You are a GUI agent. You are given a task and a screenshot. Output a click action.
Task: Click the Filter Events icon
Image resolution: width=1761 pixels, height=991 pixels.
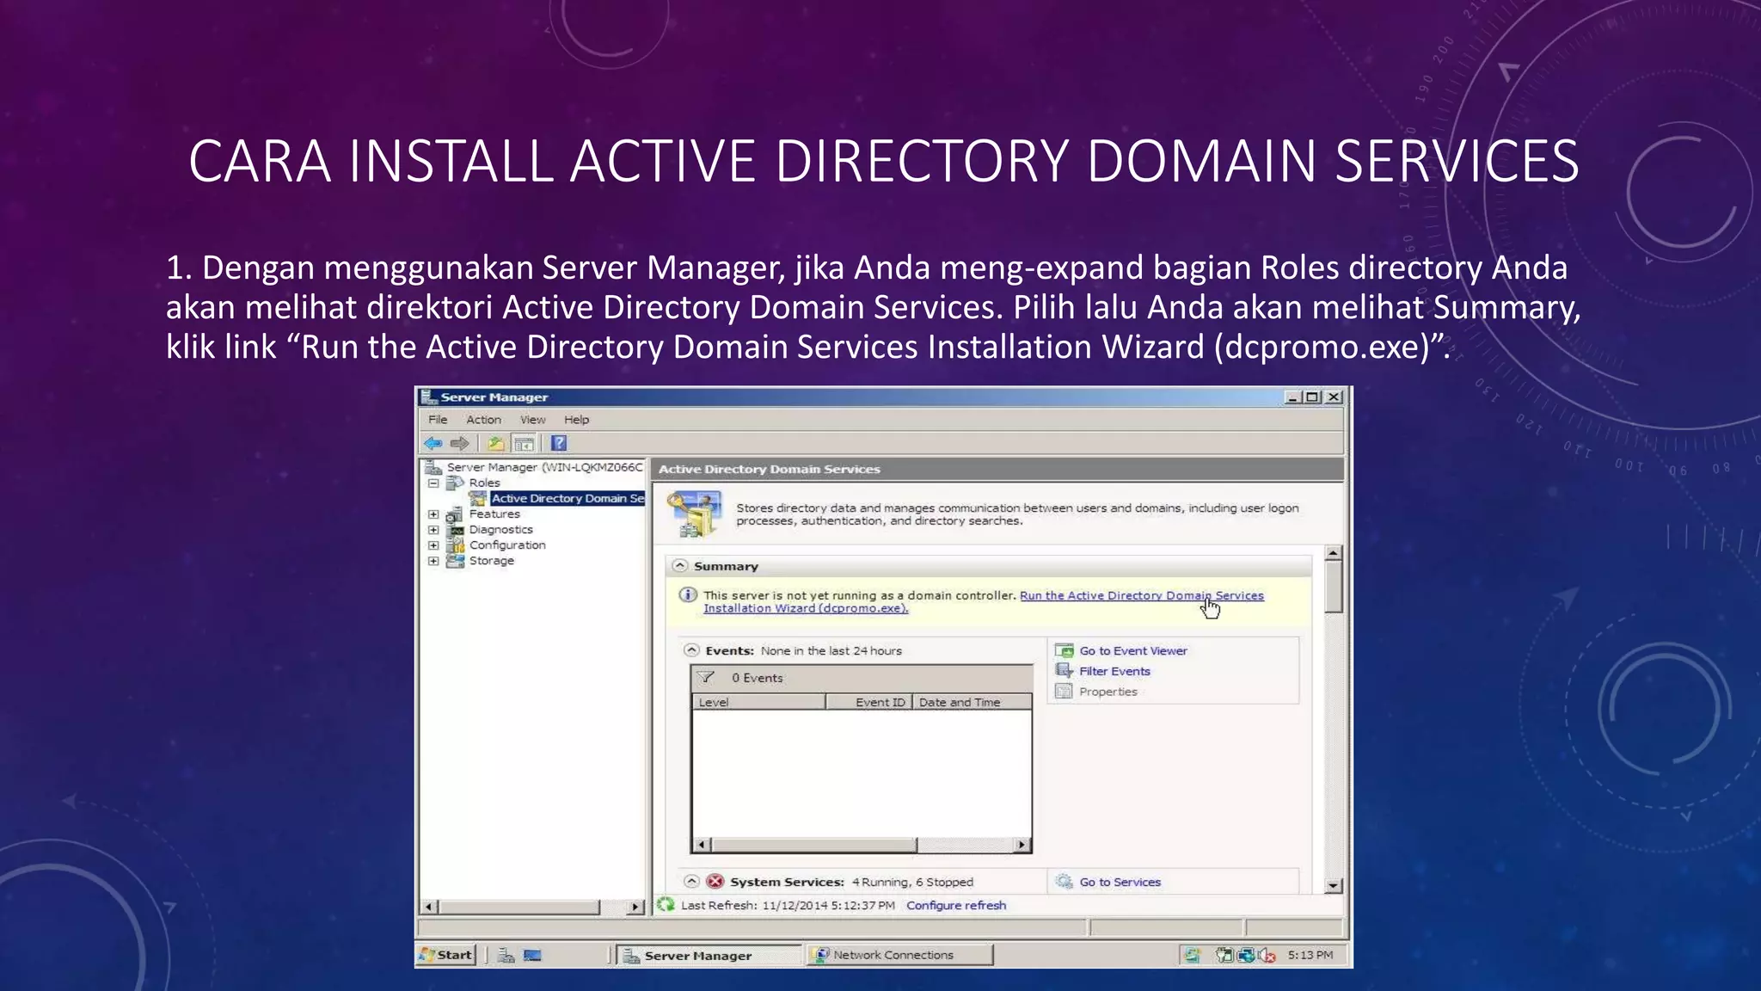click(1065, 671)
